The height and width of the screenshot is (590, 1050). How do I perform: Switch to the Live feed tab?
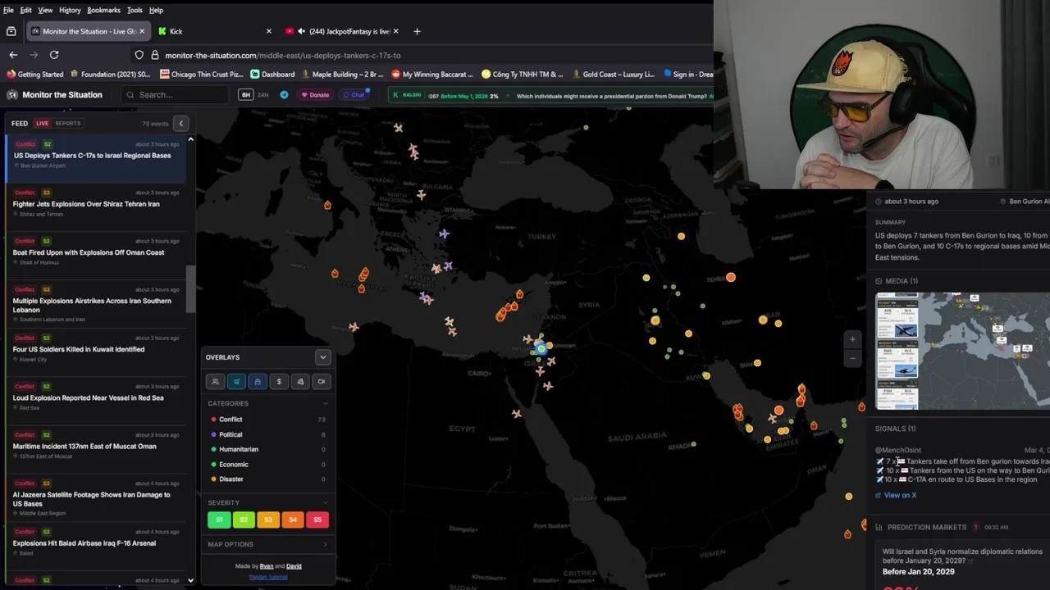point(42,124)
